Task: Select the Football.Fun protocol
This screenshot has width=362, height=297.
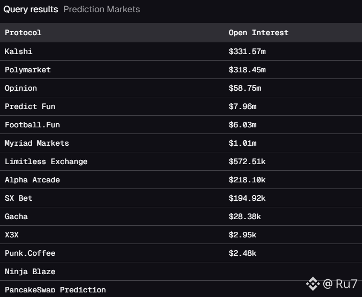Action: click(x=32, y=125)
